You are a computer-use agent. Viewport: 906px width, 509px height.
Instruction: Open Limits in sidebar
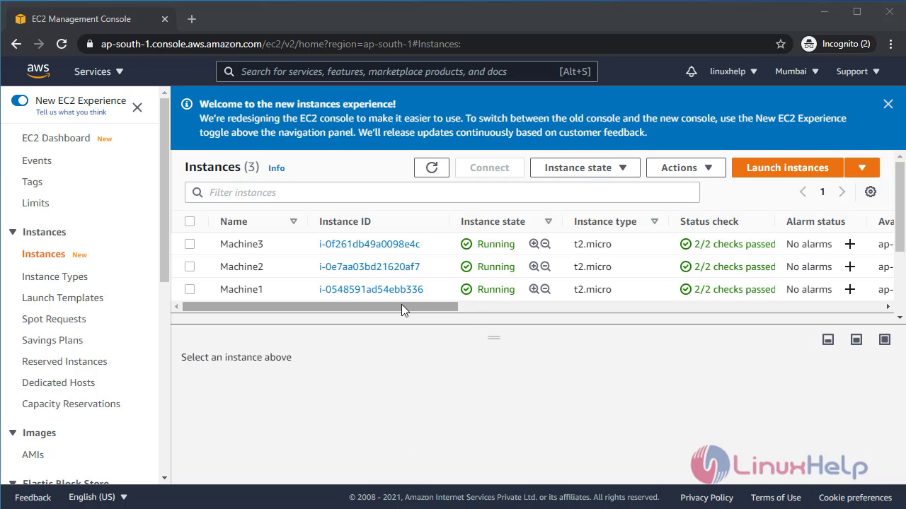(35, 203)
